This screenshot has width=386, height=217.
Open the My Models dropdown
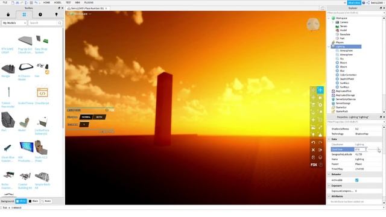coord(14,23)
